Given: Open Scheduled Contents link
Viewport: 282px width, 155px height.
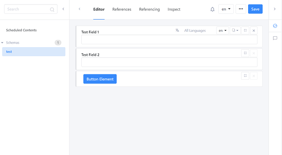Looking at the screenshot, I should coord(21,30).
